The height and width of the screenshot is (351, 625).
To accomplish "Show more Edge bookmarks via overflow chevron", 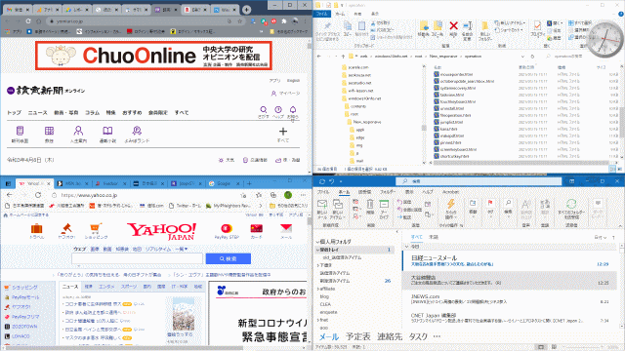I will (x=261, y=206).
